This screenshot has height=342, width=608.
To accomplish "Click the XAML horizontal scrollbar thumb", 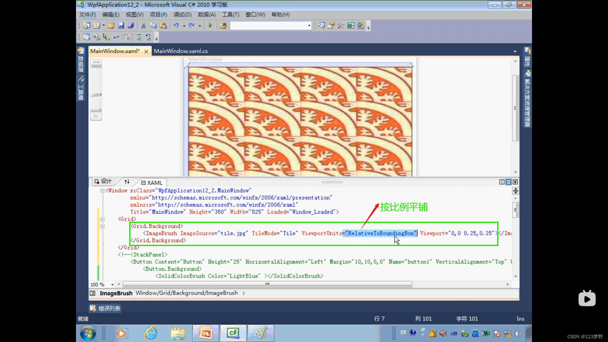I will (268, 284).
